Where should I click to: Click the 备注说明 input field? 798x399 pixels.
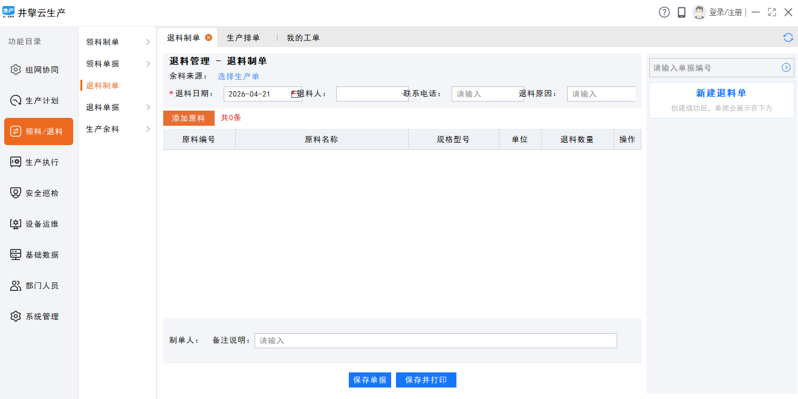tap(435, 340)
